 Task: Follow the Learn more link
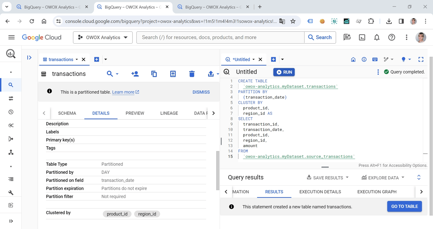pyautogui.click(x=126, y=92)
